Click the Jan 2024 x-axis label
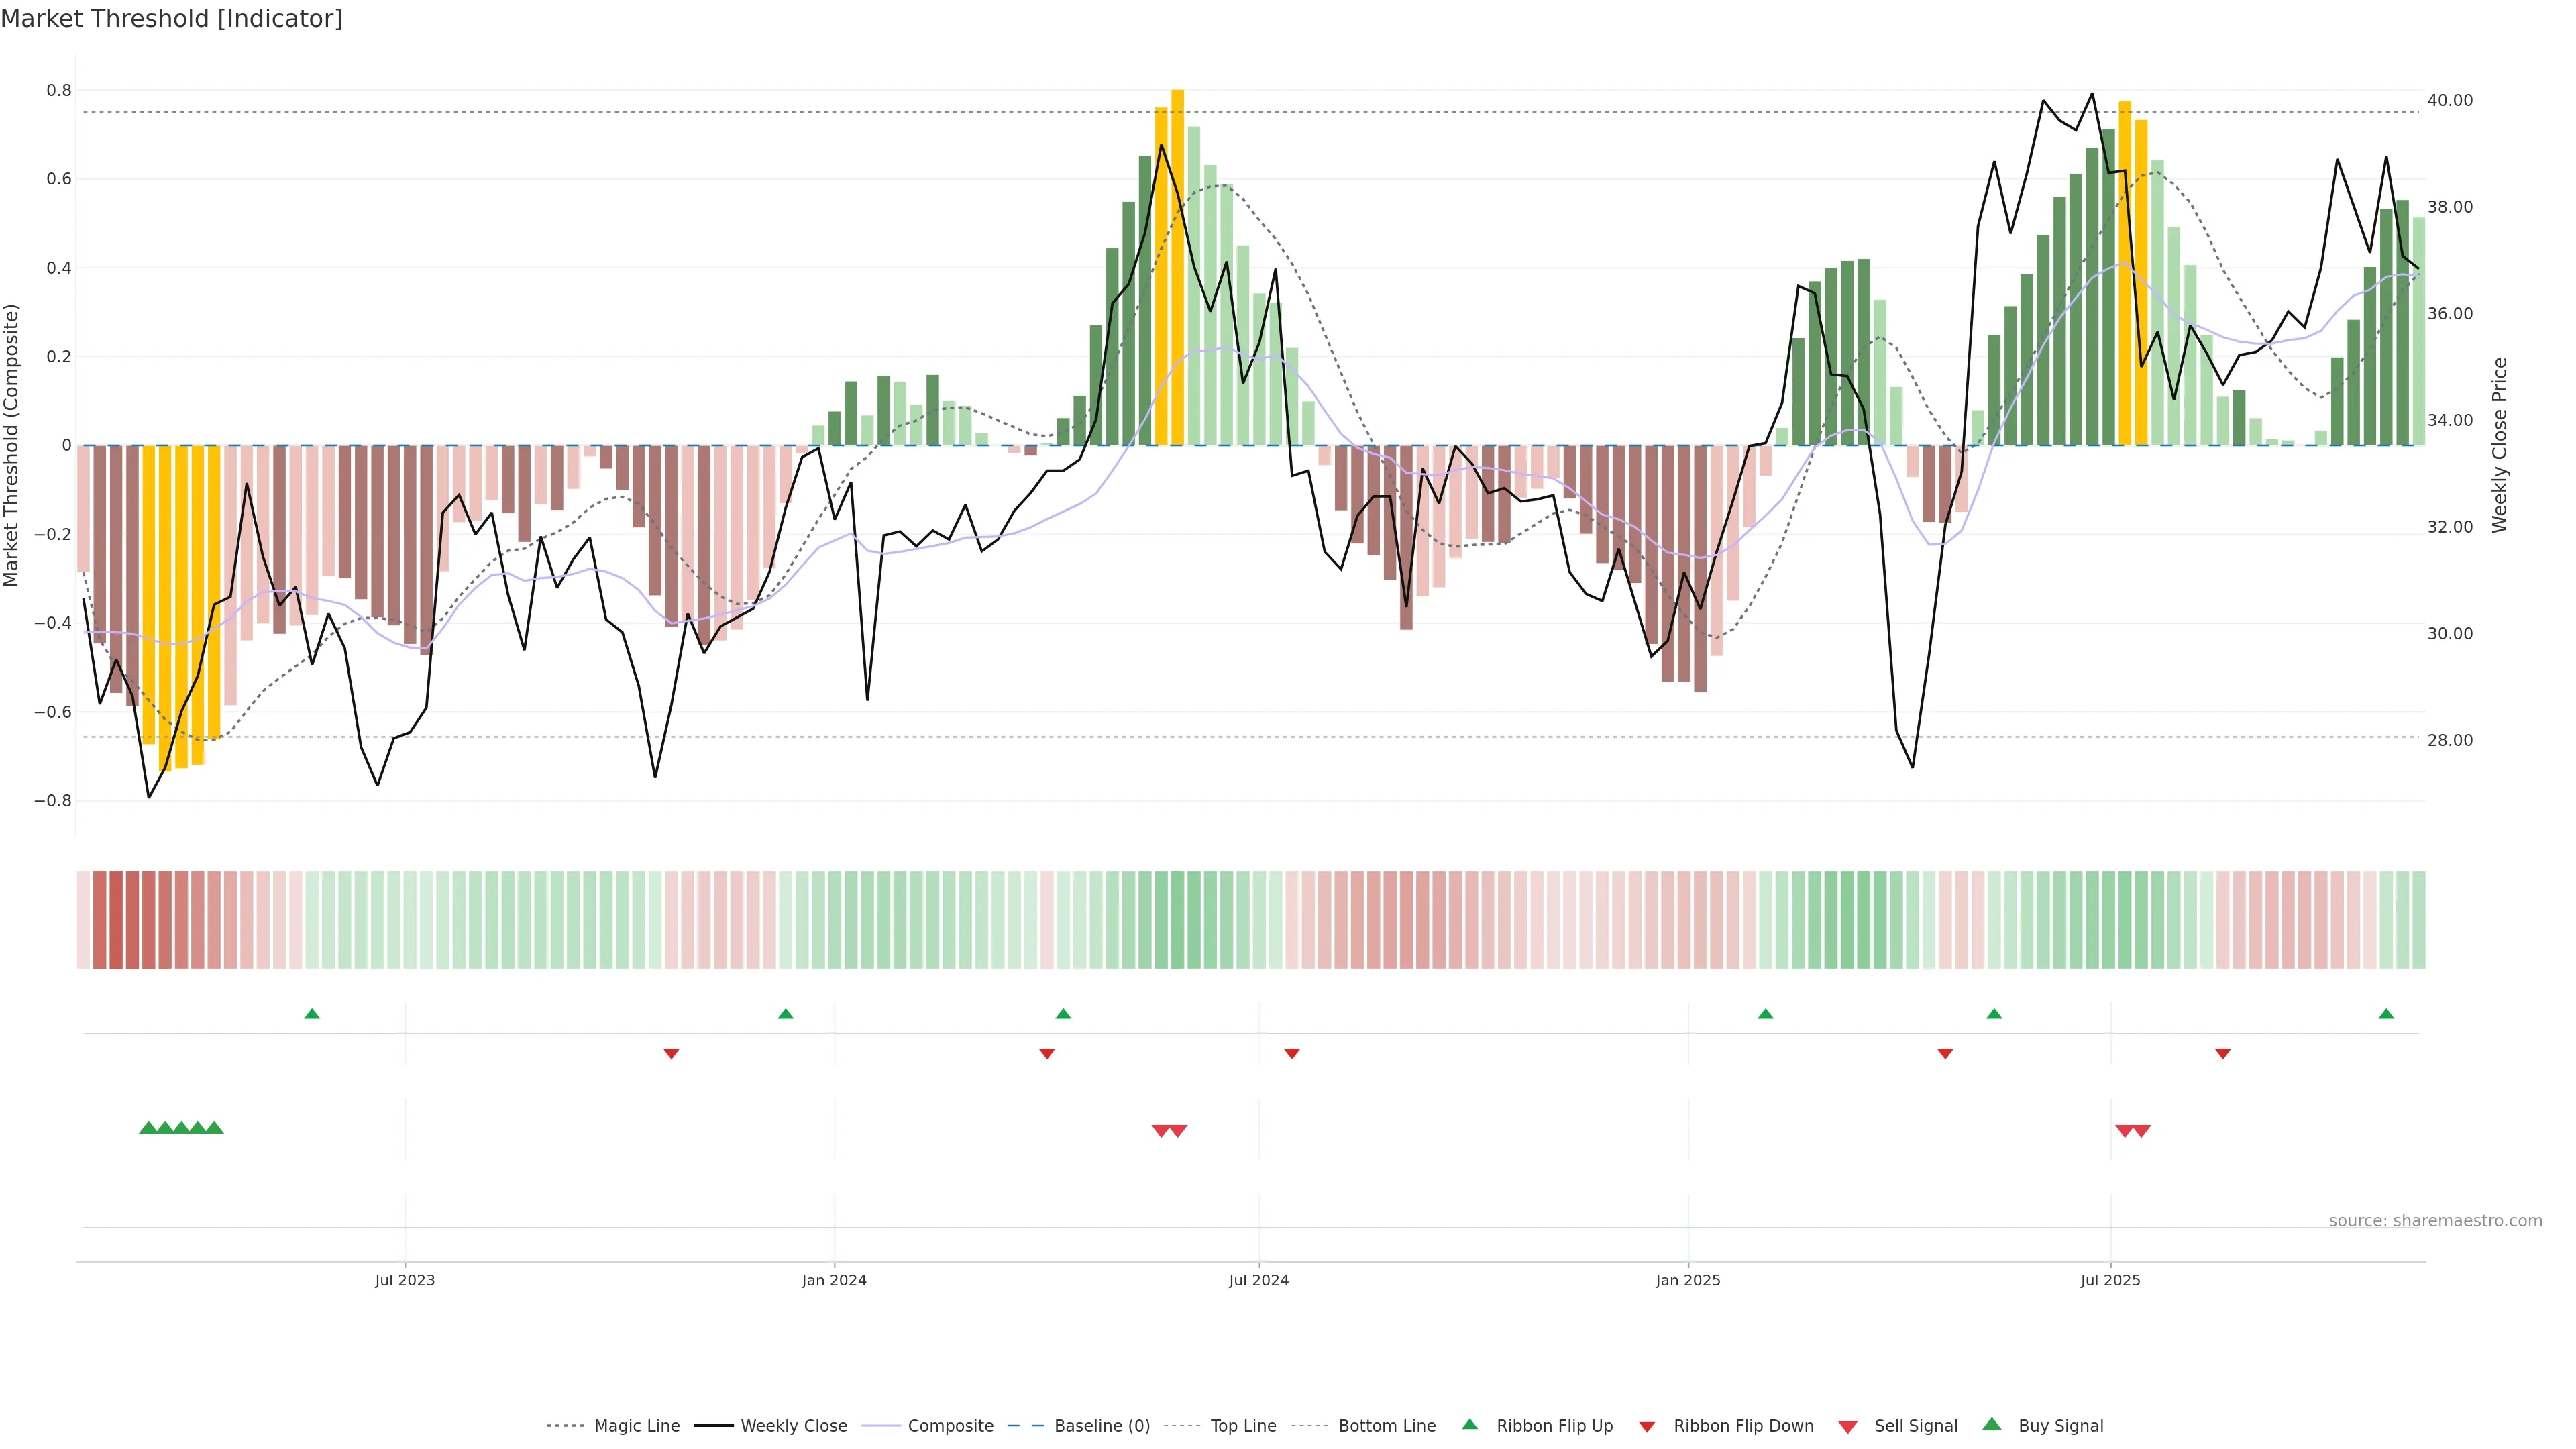This screenshot has height=1449, width=2576. (834, 1280)
